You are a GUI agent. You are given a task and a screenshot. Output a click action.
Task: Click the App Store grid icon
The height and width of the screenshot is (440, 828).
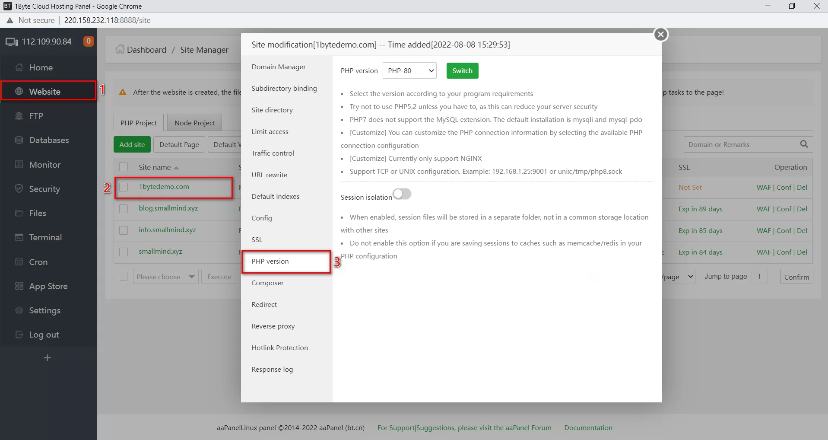19,286
